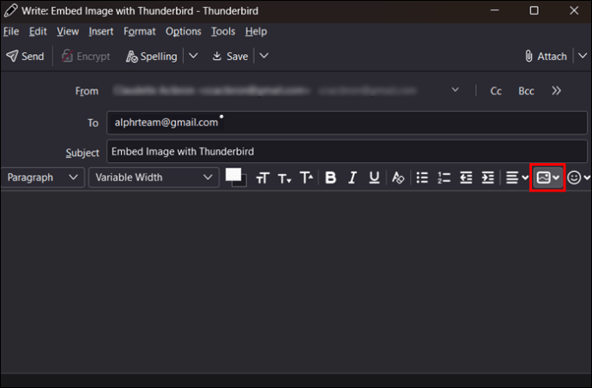Outdent text with decrease indent icon

pyautogui.click(x=466, y=178)
